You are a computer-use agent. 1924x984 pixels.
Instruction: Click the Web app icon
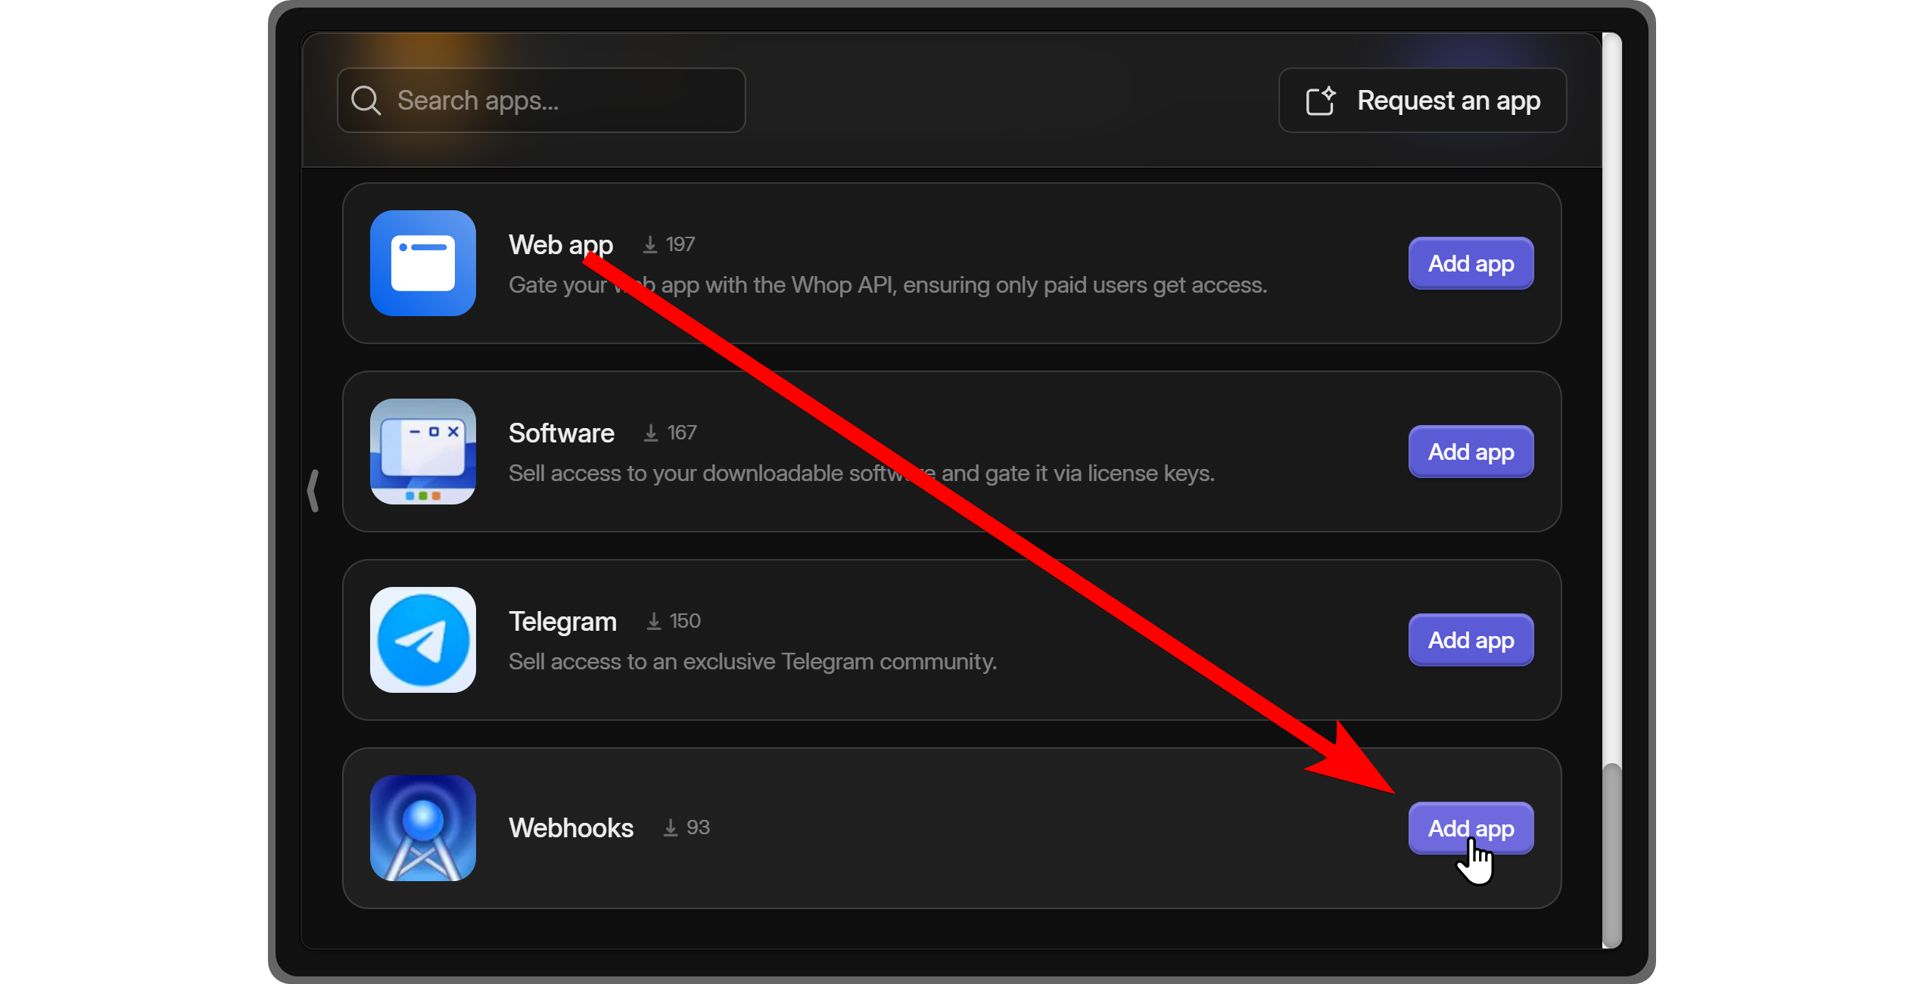(x=423, y=263)
